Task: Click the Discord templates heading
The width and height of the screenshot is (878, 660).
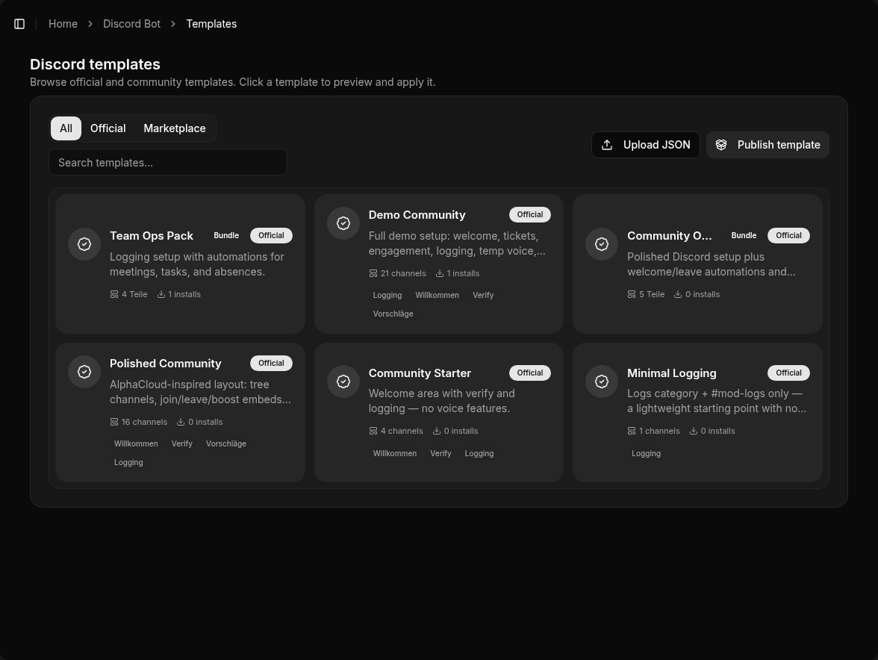Action: 96,64
